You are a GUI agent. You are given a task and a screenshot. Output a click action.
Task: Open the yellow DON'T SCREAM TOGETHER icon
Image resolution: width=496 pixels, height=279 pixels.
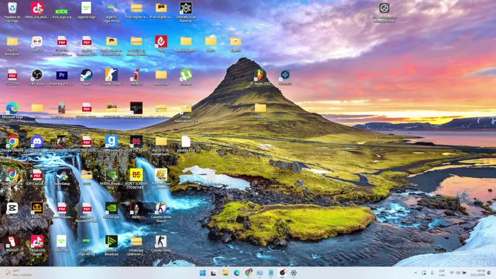(136, 178)
